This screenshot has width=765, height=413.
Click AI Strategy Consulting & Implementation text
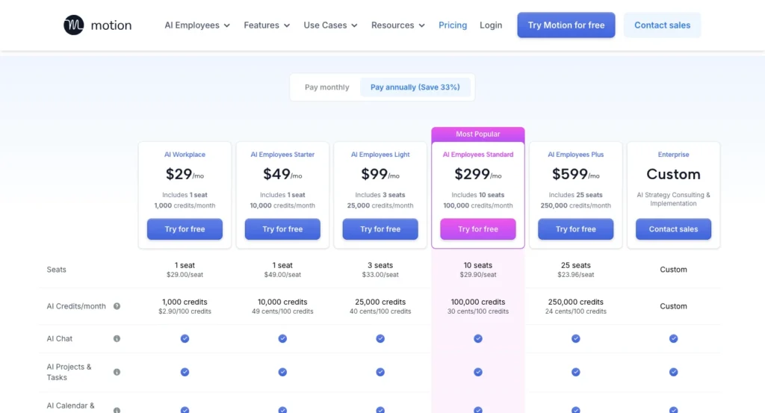click(x=673, y=199)
